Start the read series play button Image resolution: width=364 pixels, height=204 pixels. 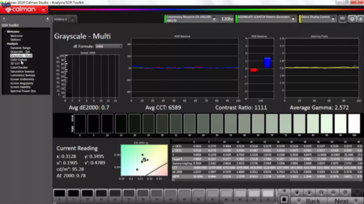[x=309, y=193]
